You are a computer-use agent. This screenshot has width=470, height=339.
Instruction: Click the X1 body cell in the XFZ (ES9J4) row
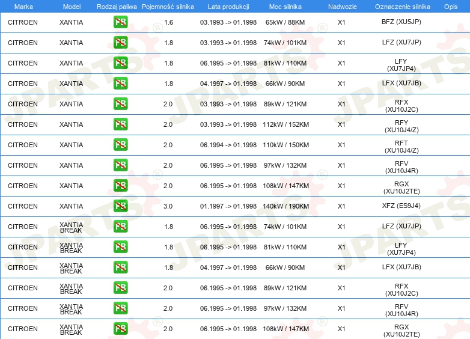(x=341, y=206)
